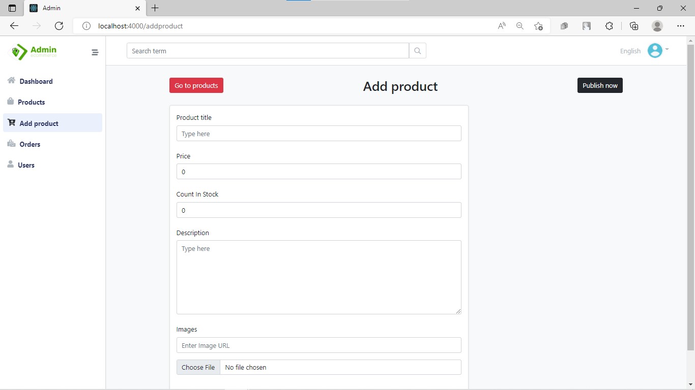The height and width of the screenshot is (390, 695).
Task: Open the browser settings ellipsis menu
Action: coord(681,26)
